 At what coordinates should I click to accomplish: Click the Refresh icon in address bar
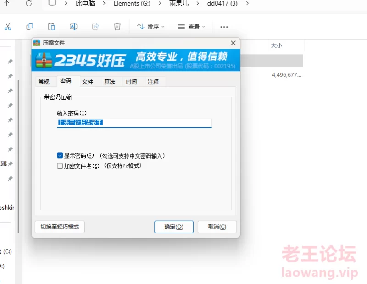click(28, 3)
